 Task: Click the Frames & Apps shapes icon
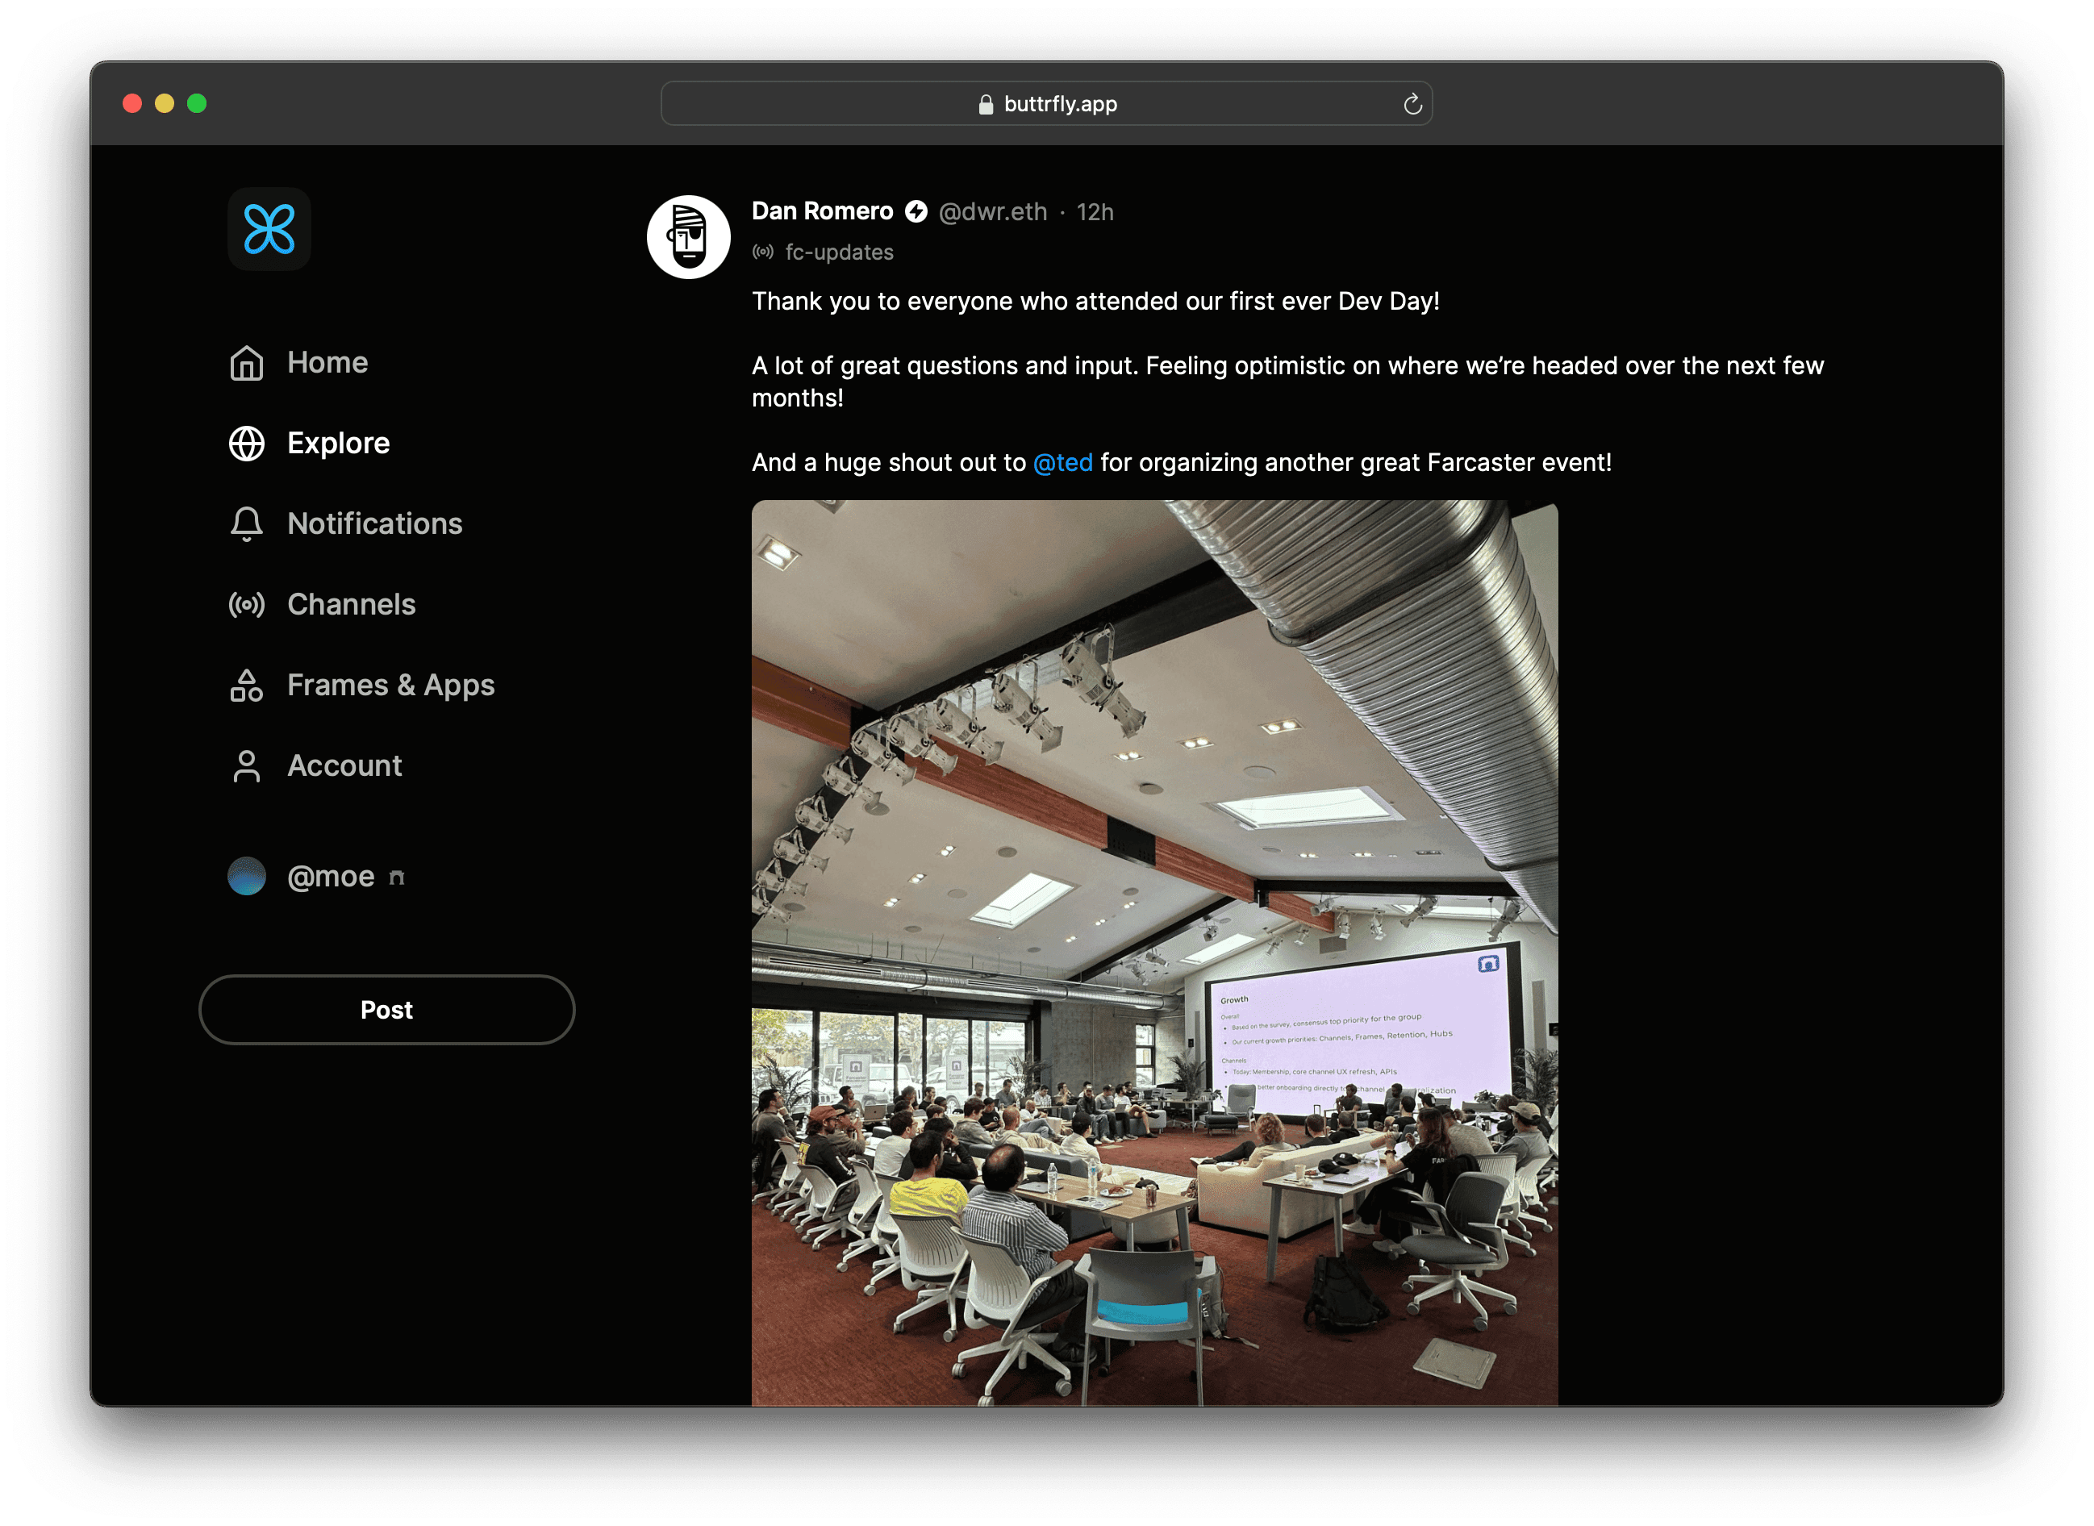click(247, 686)
